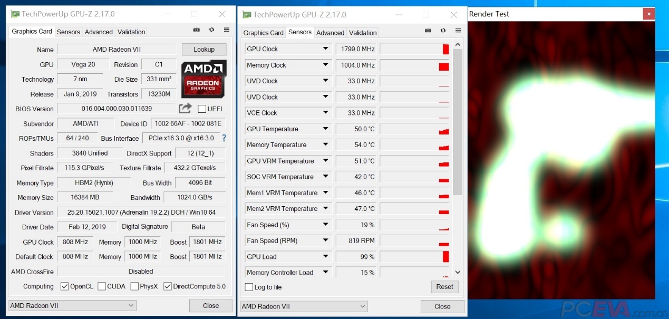Click GPU-Z app icon in Sensors window title bar
The image size is (669, 319).
pyautogui.click(x=247, y=15)
